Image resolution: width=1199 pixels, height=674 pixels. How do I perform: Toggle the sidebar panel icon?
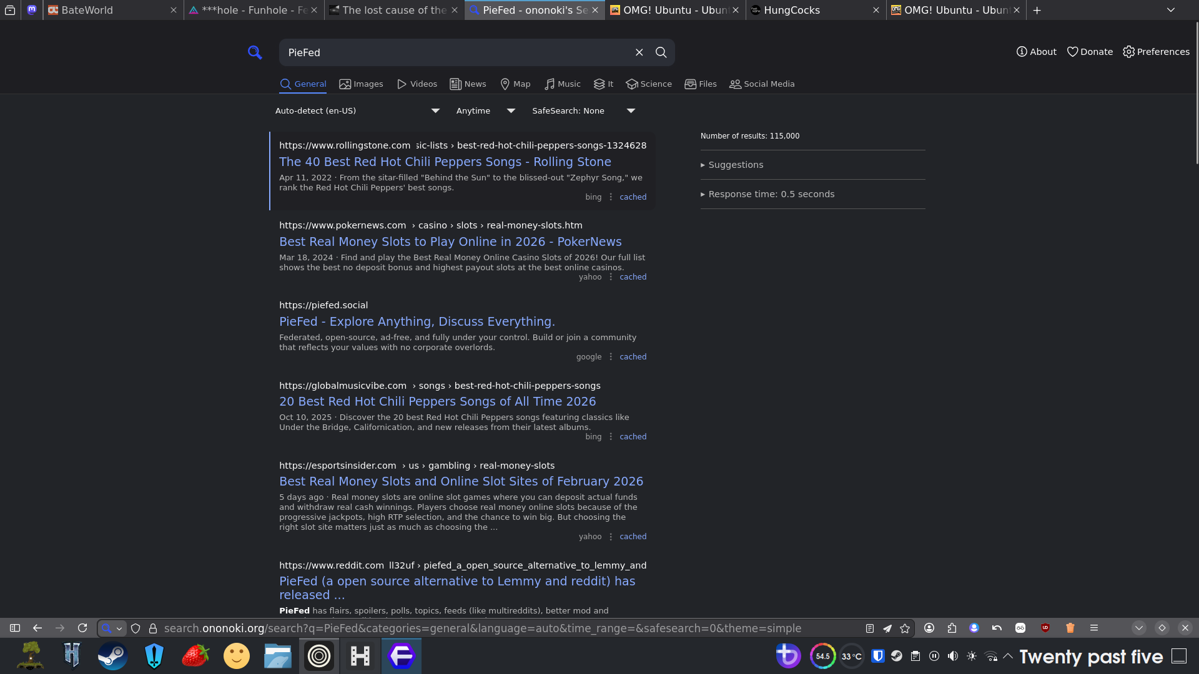pyautogui.click(x=15, y=628)
